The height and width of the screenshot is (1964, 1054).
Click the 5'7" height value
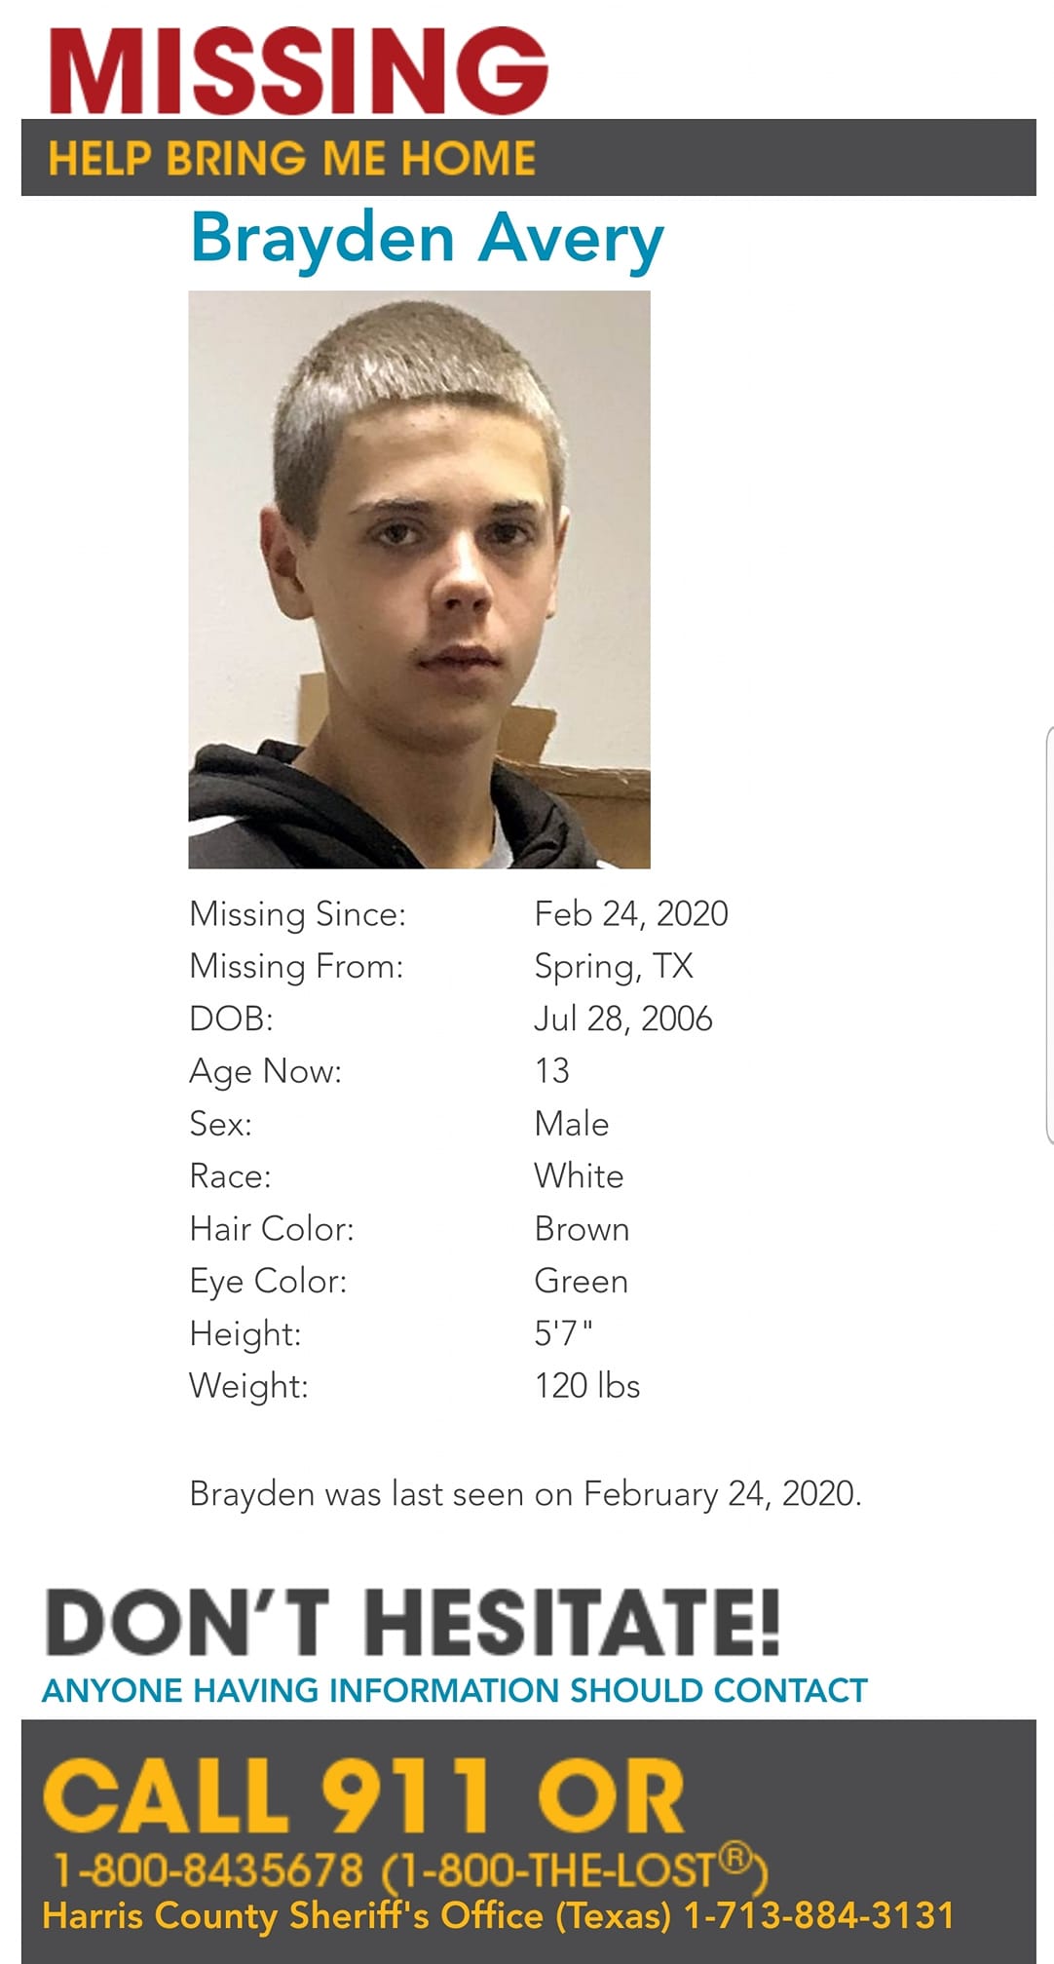tap(563, 1332)
